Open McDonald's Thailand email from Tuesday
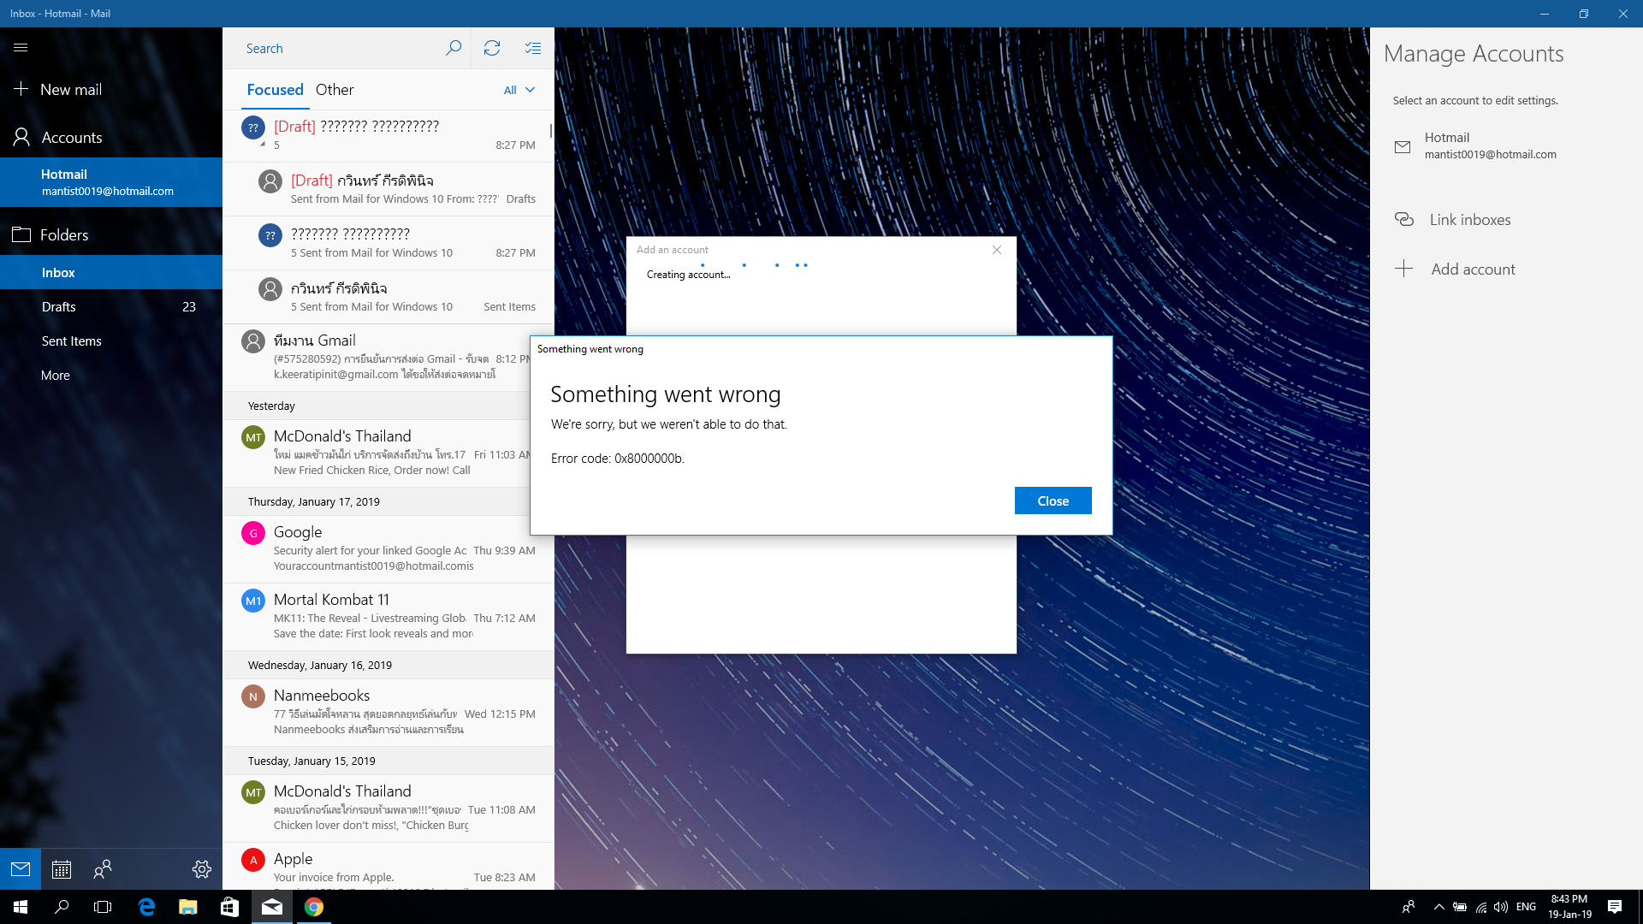The width and height of the screenshot is (1643, 924). 389,808
